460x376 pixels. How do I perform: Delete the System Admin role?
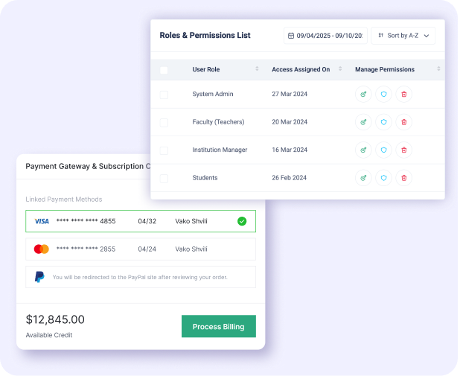403,94
